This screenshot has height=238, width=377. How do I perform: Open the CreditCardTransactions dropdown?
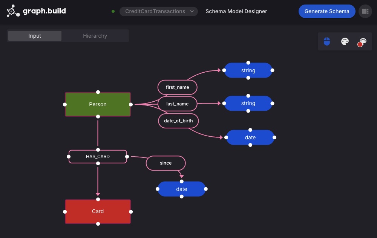tap(159, 11)
